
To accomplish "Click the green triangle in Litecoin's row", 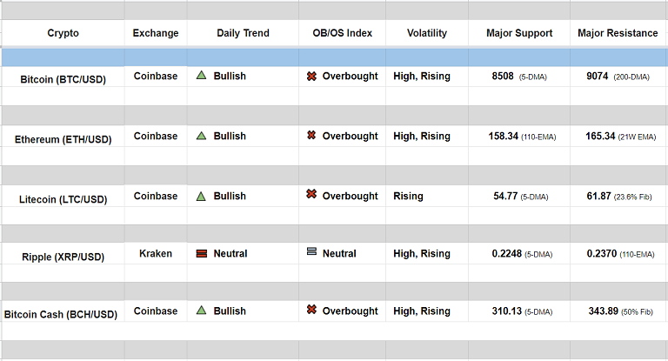I will (201, 196).
